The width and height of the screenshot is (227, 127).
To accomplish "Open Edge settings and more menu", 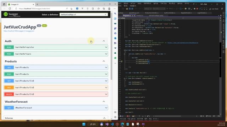I will pyautogui.click(x=115, y=8).
